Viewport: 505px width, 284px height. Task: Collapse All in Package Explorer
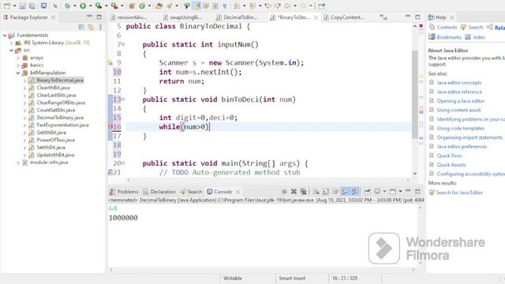point(81,28)
